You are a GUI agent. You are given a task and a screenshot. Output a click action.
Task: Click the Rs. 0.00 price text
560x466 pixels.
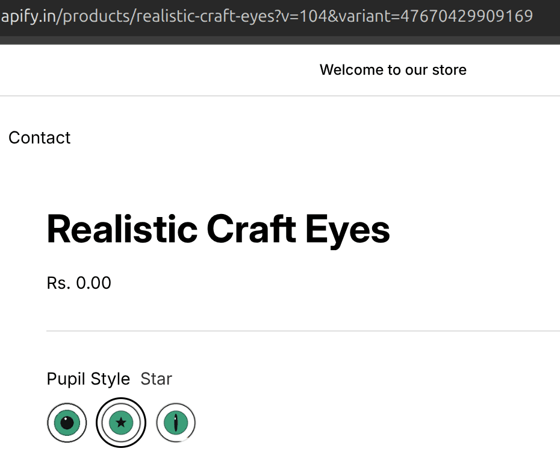(x=79, y=283)
